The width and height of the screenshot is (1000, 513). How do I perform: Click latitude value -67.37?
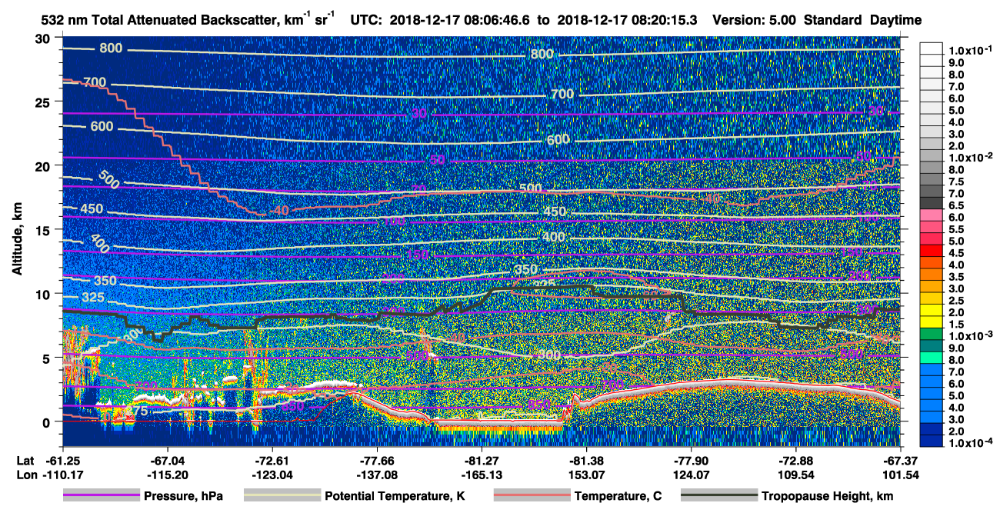click(900, 460)
